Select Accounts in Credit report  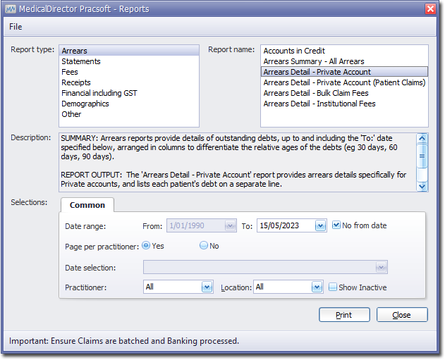294,51
